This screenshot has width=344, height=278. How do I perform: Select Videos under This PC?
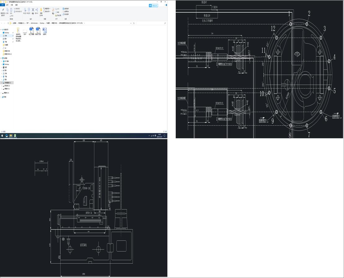click(x=6, y=67)
